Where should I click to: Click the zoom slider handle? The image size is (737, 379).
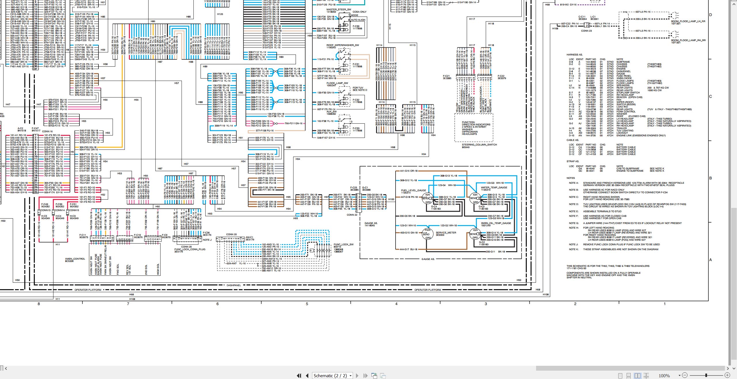pyautogui.click(x=706, y=375)
